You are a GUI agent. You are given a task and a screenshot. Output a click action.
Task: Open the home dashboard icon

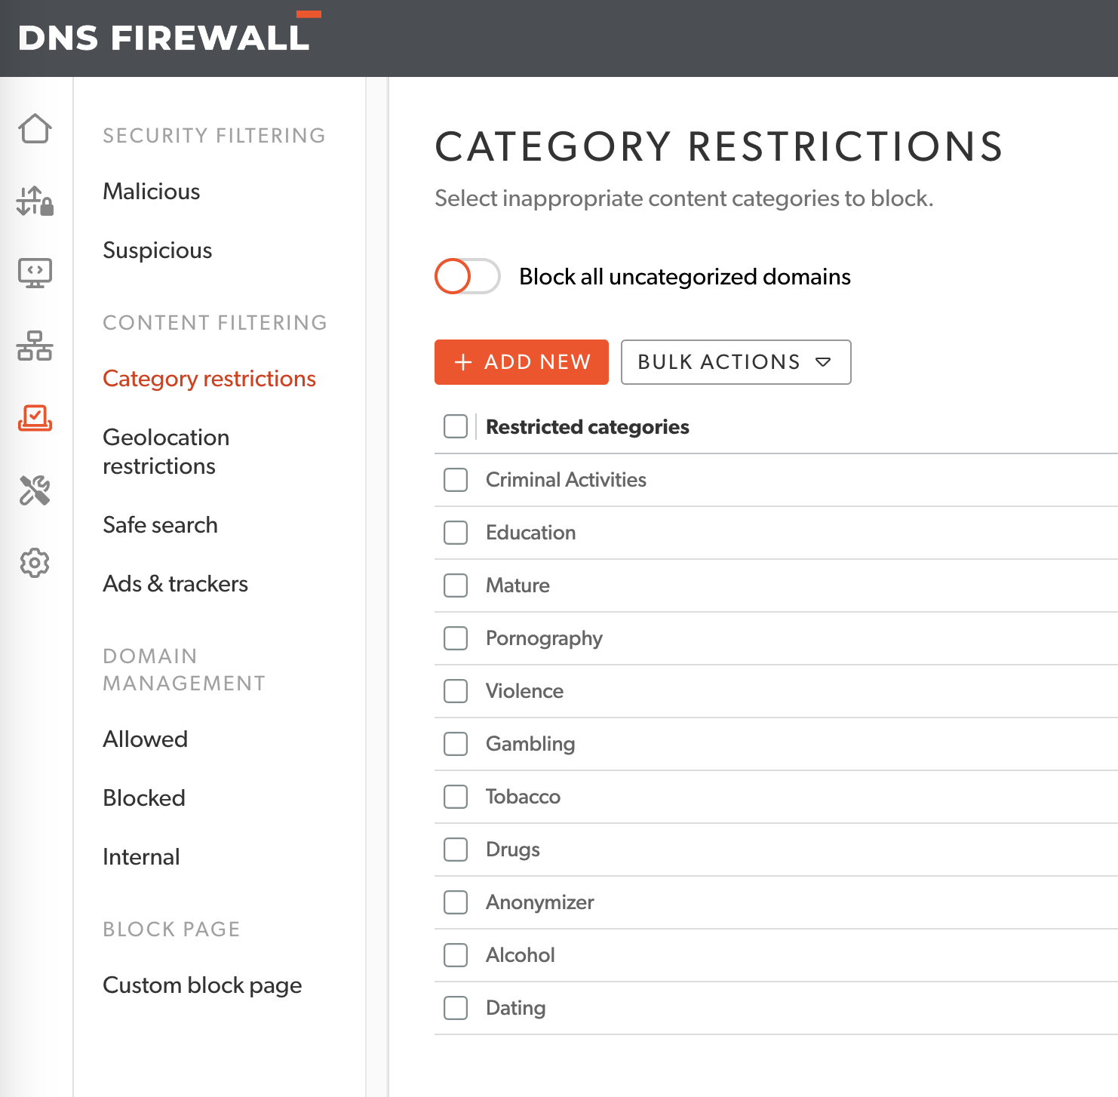coord(35,130)
